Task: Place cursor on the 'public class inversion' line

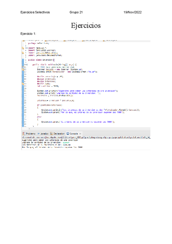Action: pyautogui.click(x=40, y=60)
